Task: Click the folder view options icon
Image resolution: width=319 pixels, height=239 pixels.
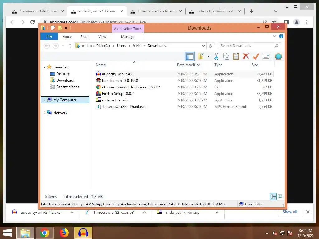Action: [201, 56]
